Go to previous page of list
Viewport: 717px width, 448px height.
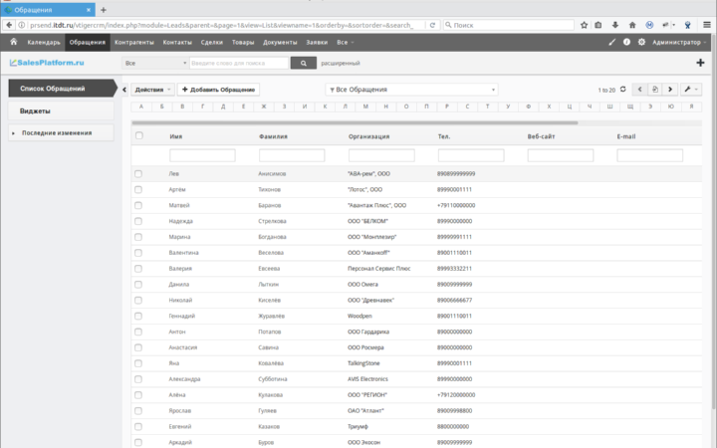pos(639,90)
